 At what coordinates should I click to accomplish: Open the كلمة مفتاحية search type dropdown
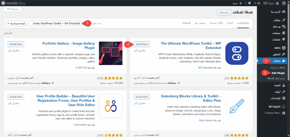[x=17, y=23]
